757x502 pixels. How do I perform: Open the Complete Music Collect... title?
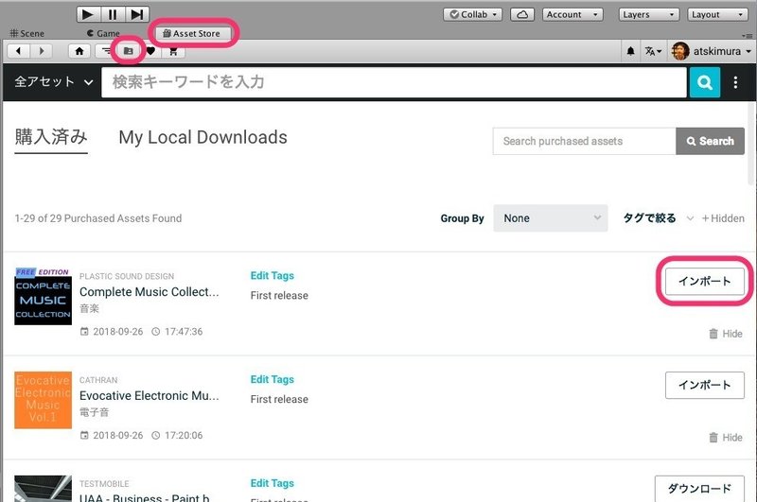150,292
